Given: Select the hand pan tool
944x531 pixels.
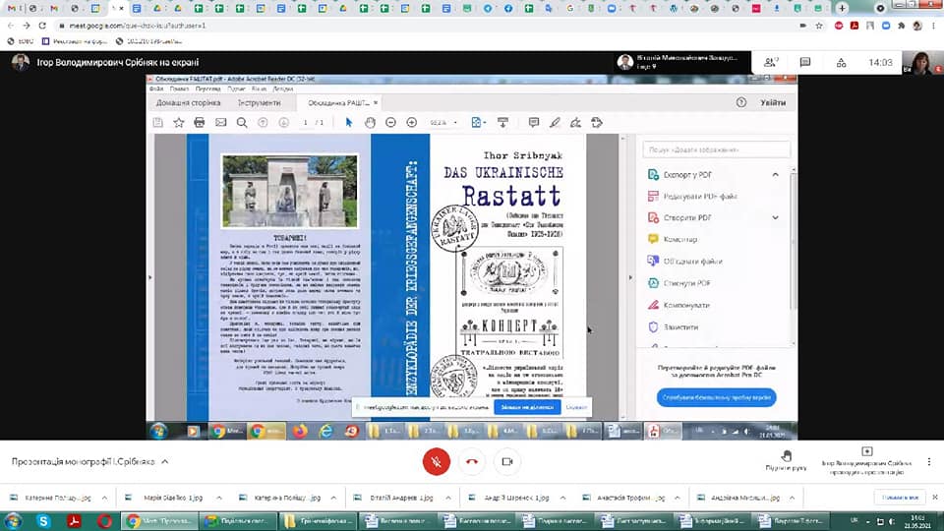Looking at the screenshot, I should tap(370, 123).
